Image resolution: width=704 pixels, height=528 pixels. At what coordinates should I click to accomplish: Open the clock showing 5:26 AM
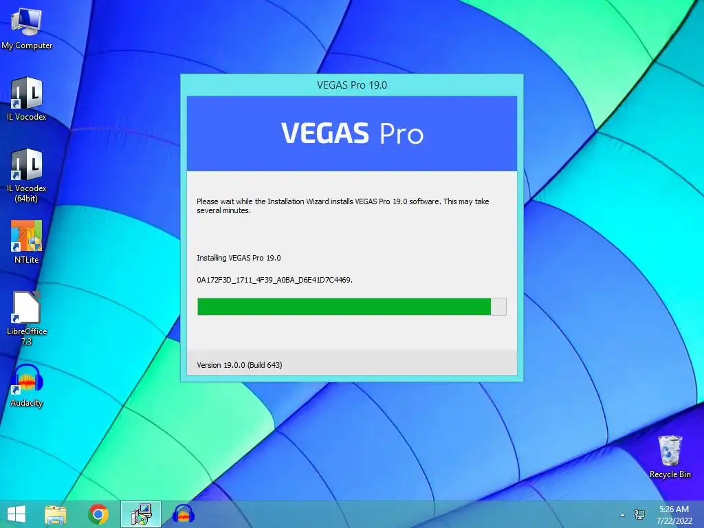coord(674,515)
